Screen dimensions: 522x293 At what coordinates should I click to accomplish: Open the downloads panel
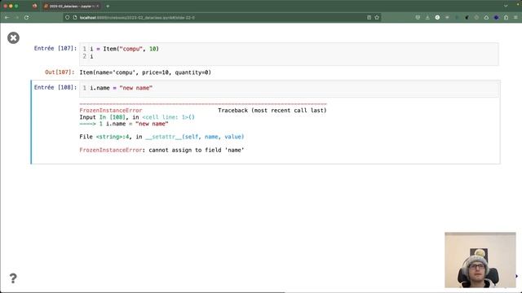coord(427,17)
